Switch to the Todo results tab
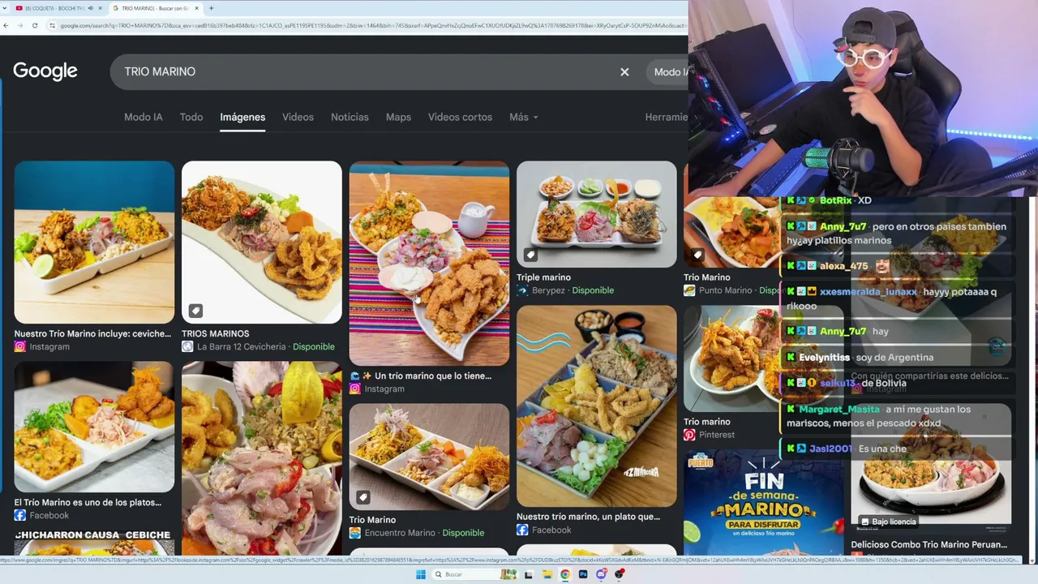This screenshot has height=584, width=1038. 191,117
